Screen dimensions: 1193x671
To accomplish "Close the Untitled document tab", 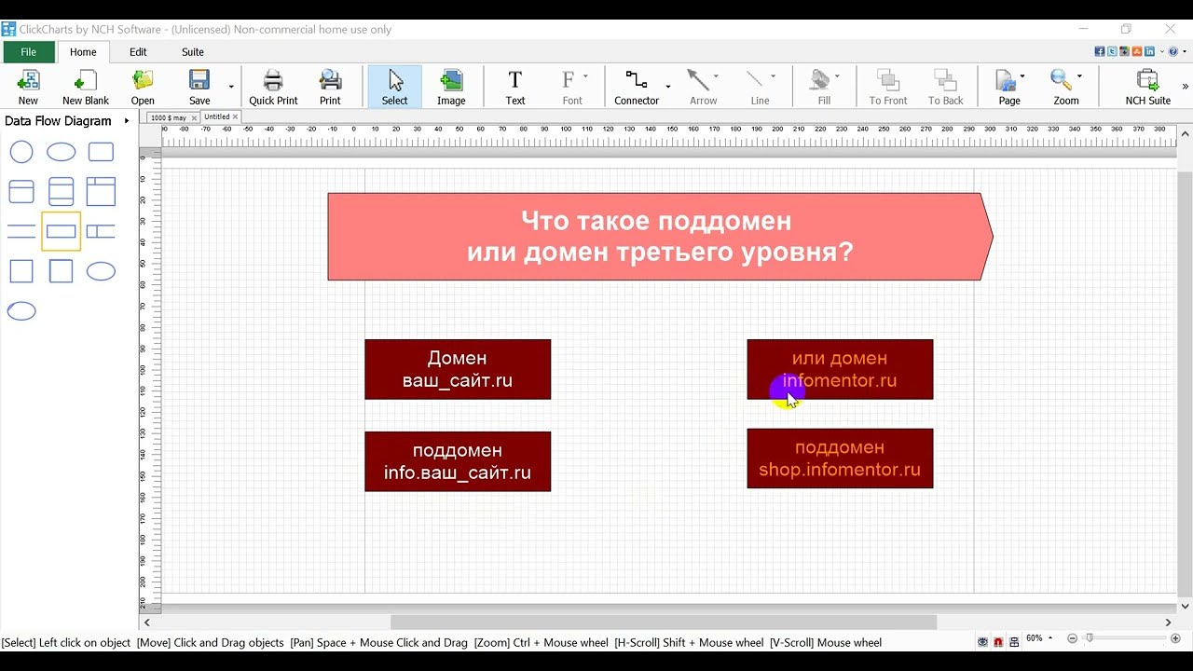I will tap(235, 116).
